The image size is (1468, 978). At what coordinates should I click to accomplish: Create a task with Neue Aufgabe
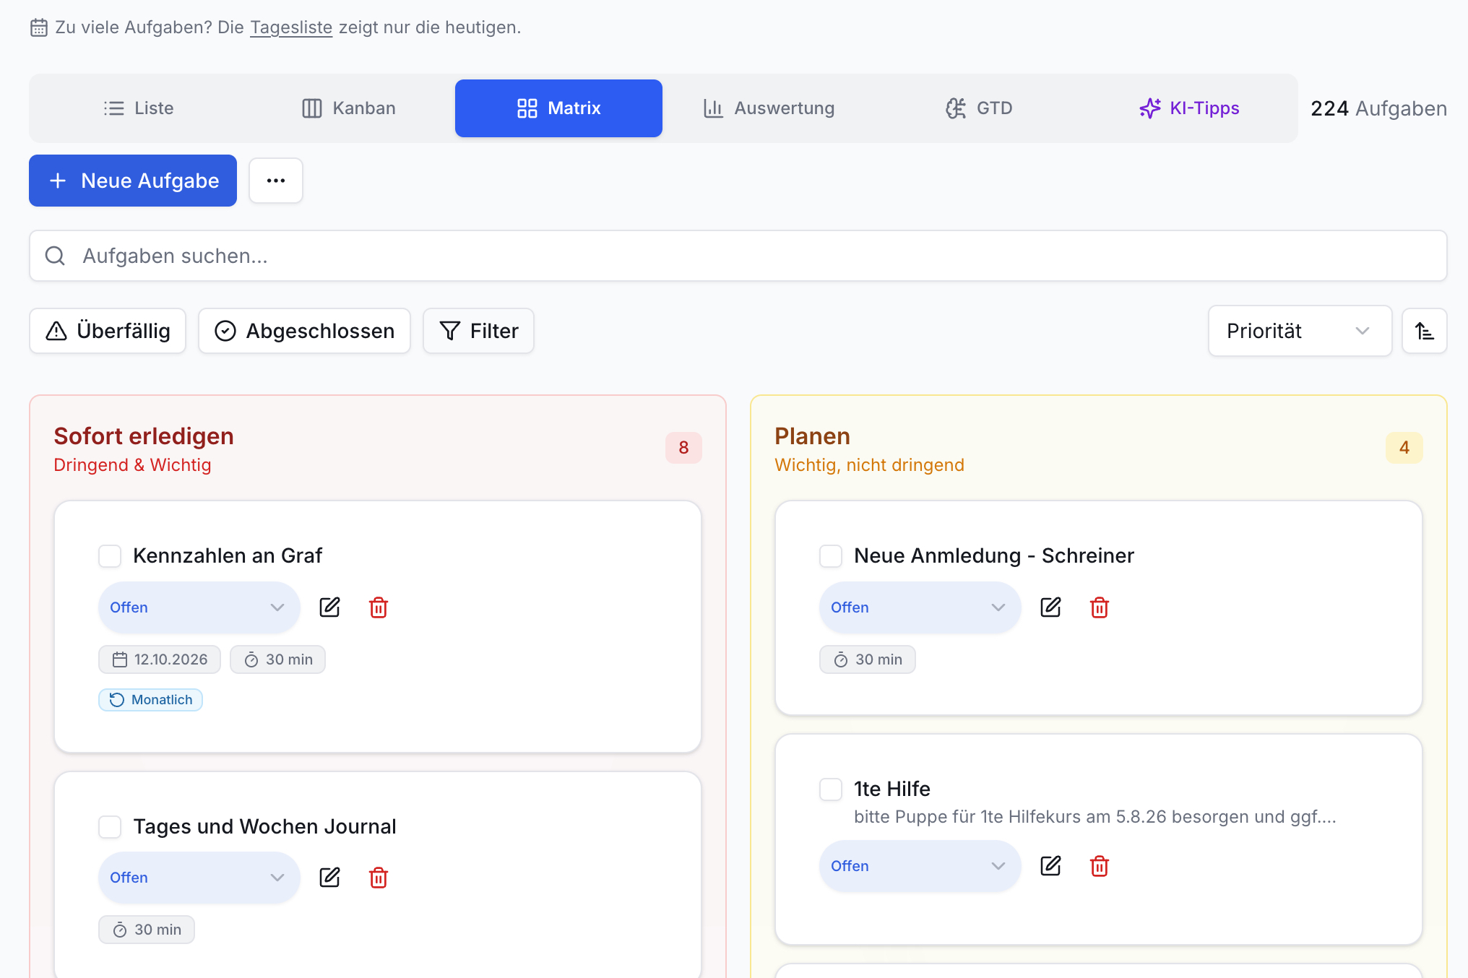(x=133, y=181)
